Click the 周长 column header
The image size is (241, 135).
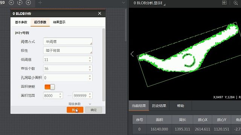click(x=182, y=120)
